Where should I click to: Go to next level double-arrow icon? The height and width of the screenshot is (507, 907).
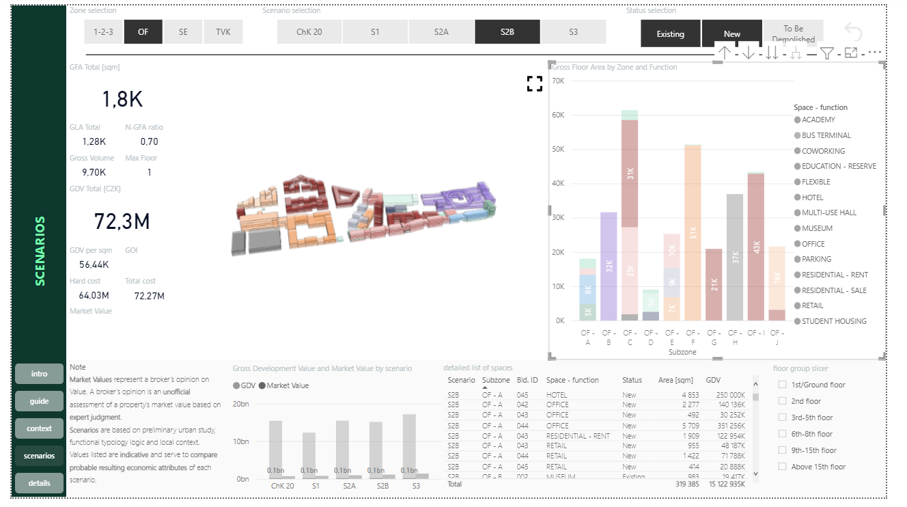(772, 53)
